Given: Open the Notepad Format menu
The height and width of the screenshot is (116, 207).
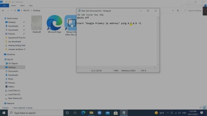Looking at the screenshot, I should 89,15.
